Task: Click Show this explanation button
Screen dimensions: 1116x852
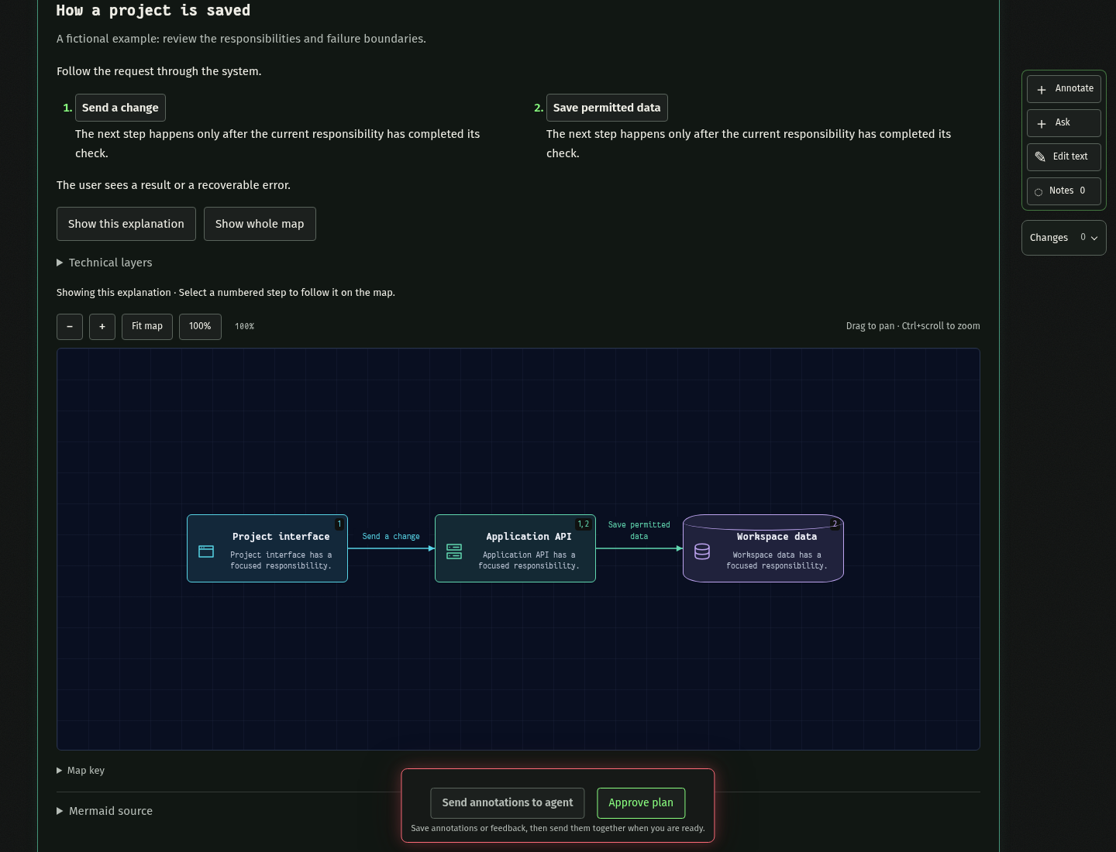Action: 126,224
